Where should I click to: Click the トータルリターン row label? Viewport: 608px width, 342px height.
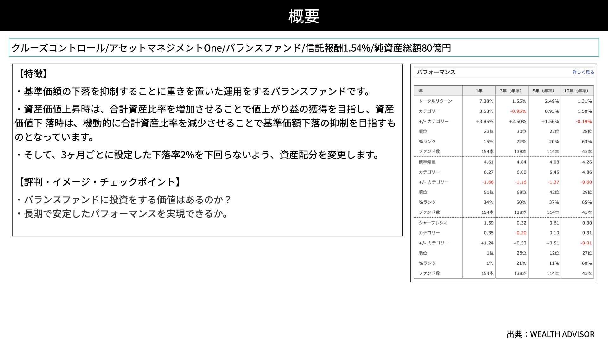click(435, 101)
